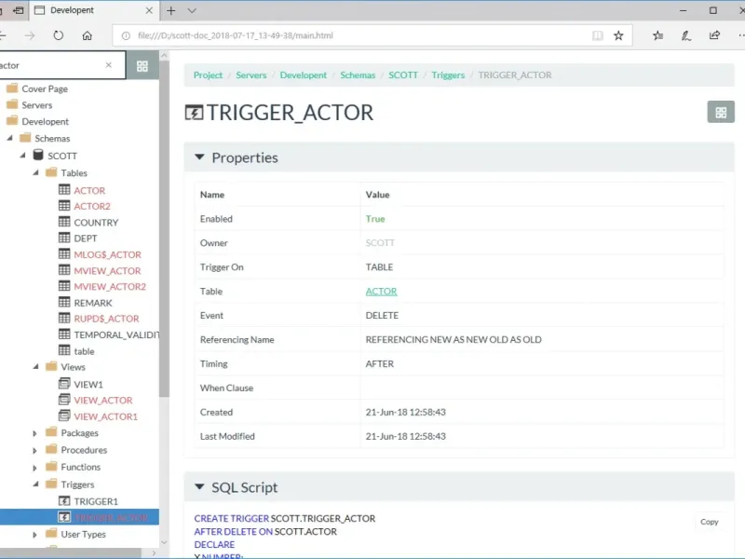Select Developent in the sidebar tree
This screenshot has height=559, width=745.
point(45,122)
